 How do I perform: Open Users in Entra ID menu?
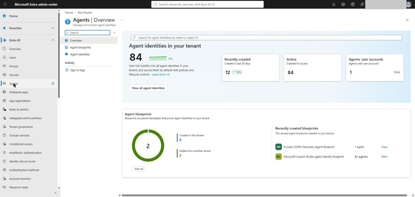click(x=12, y=57)
